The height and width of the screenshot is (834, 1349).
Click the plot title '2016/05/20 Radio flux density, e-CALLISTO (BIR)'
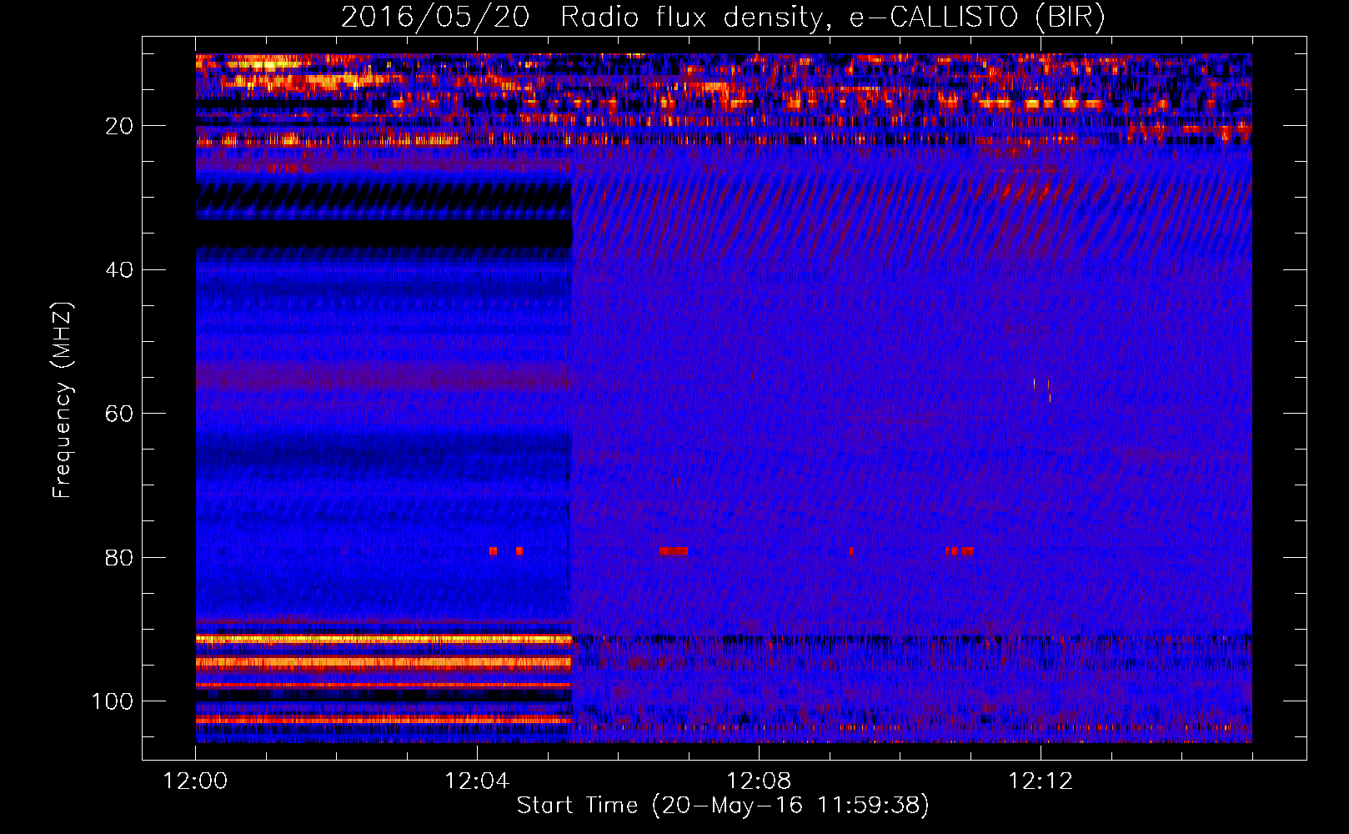(x=723, y=17)
